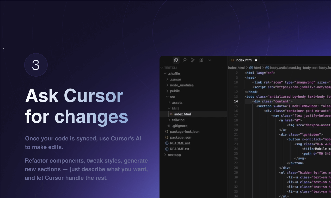The height and width of the screenshot is (198, 331).
Task: Click the closing </ul> tag line
Action: tap(284, 196)
